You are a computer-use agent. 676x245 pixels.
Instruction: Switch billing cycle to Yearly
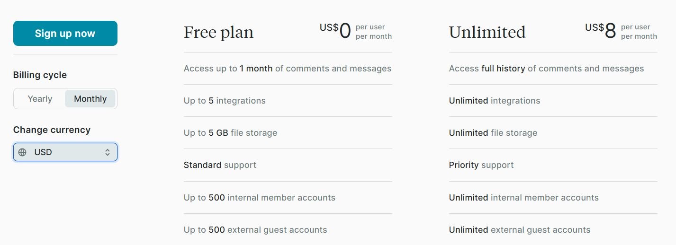(x=40, y=99)
